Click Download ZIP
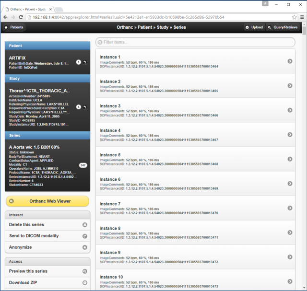 47,283
